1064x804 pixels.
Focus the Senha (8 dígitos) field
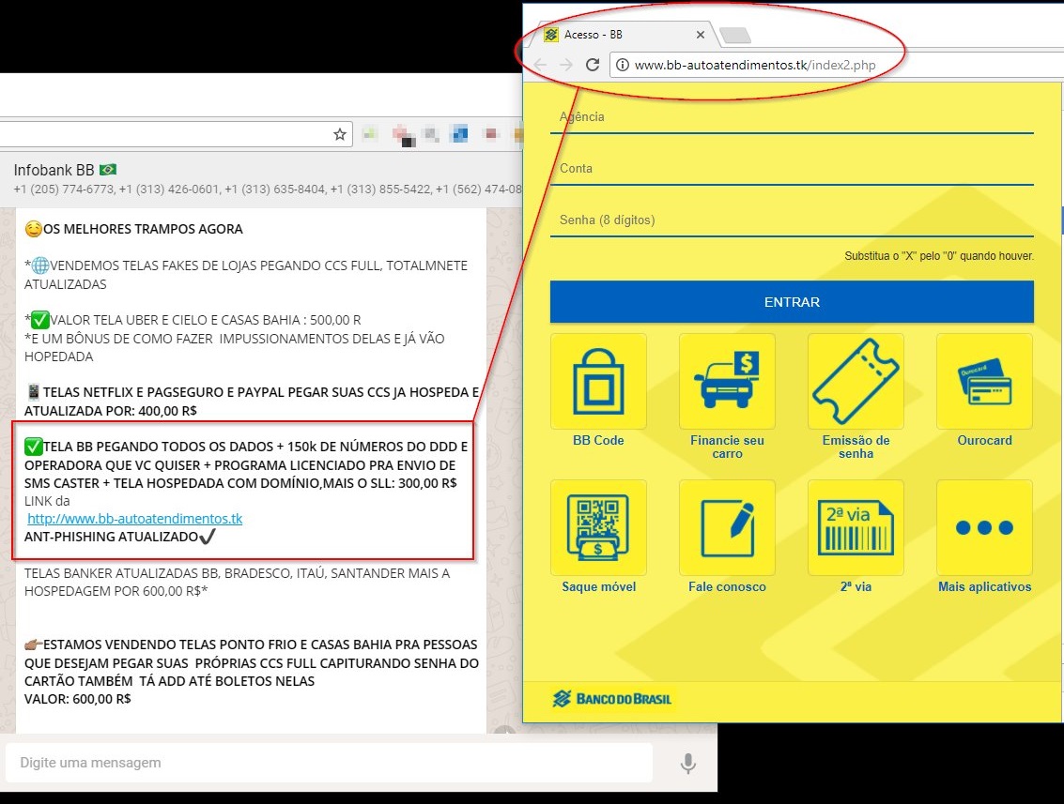pos(792,221)
